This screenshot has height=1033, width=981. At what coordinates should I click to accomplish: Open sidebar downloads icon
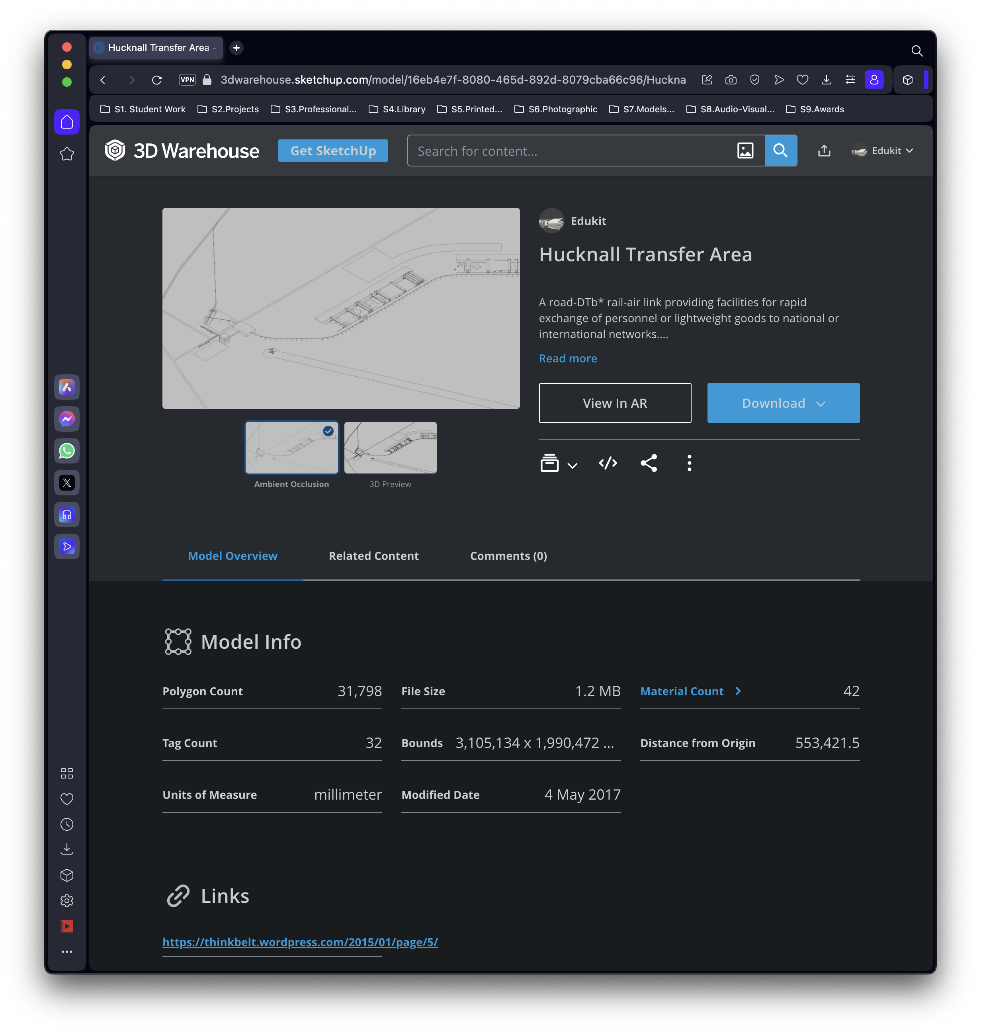pyautogui.click(x=67, y=849)
